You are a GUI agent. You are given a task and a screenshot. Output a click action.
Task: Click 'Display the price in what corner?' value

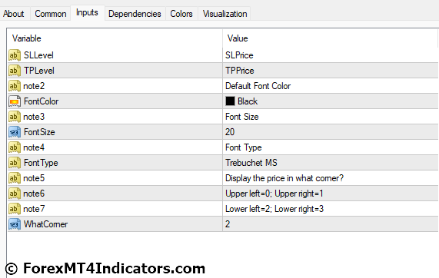(284, 178)
